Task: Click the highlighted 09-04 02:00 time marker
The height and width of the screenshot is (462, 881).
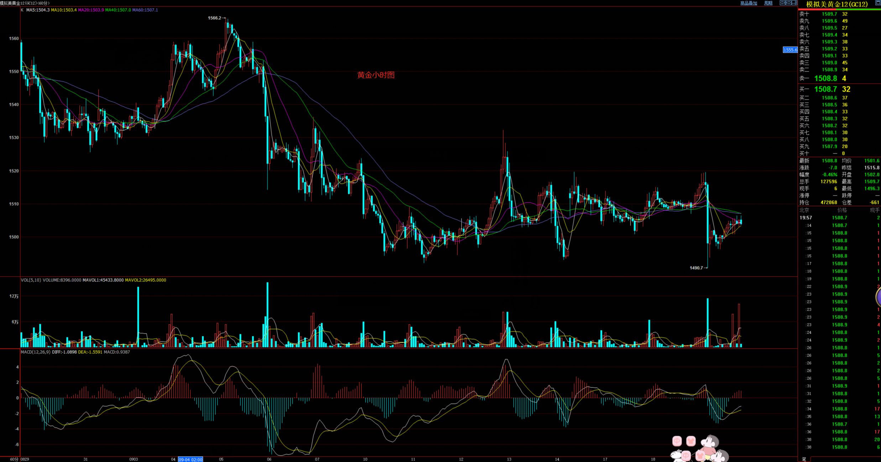Action: tap(191, 460)
